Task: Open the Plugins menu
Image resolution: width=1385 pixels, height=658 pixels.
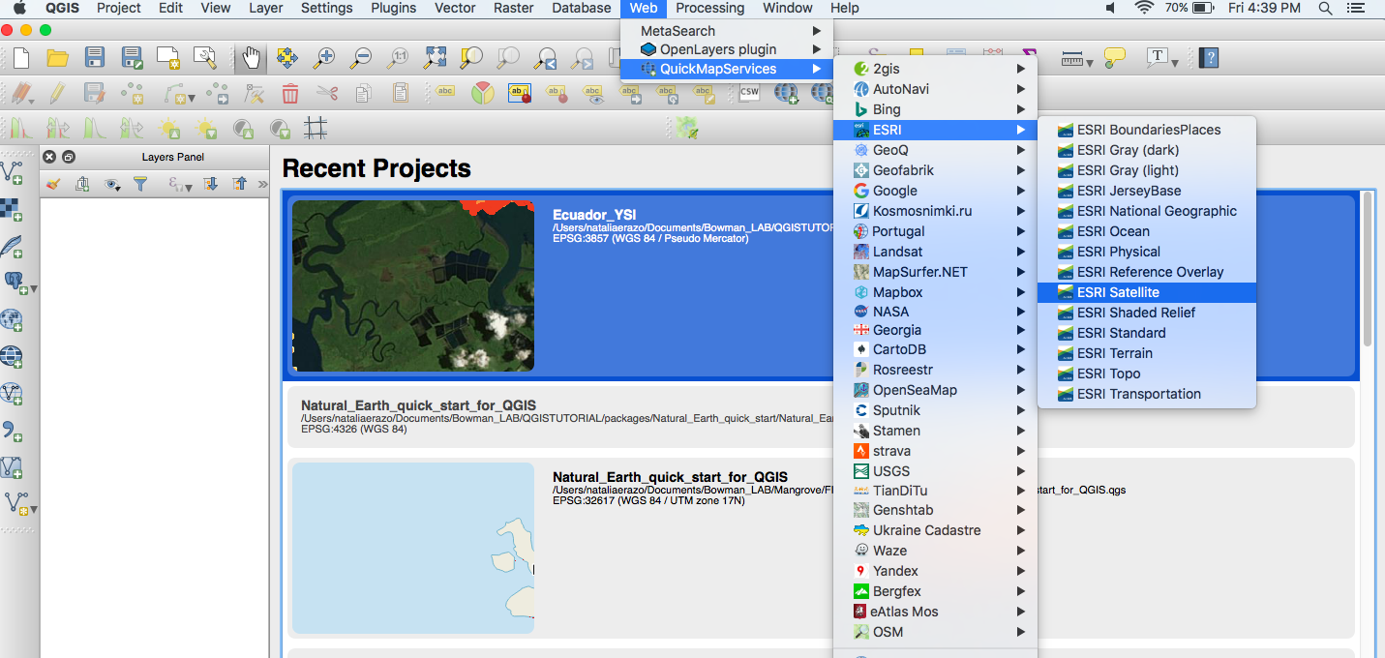Action: click(393, 8)
